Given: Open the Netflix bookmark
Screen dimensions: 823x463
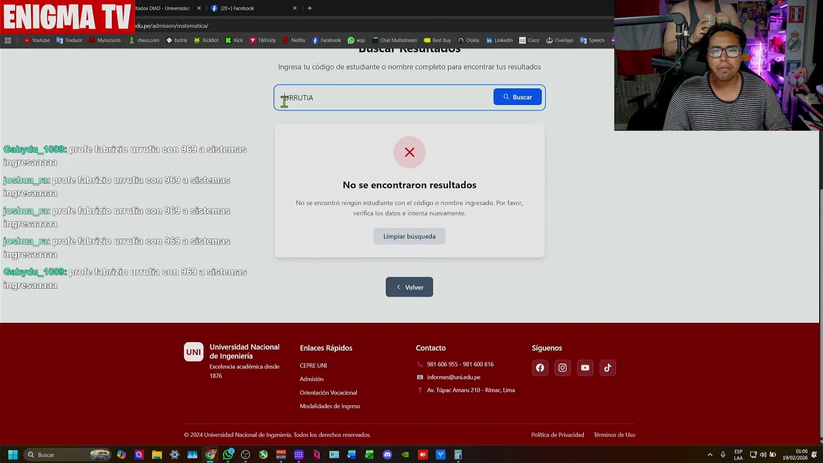Looking at the screenshot, I should tap(294, 40).
